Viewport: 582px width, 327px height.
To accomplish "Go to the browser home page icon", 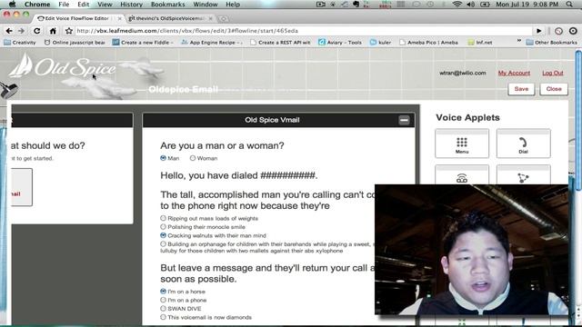I will pyautogui.click(x=53, y=31).
